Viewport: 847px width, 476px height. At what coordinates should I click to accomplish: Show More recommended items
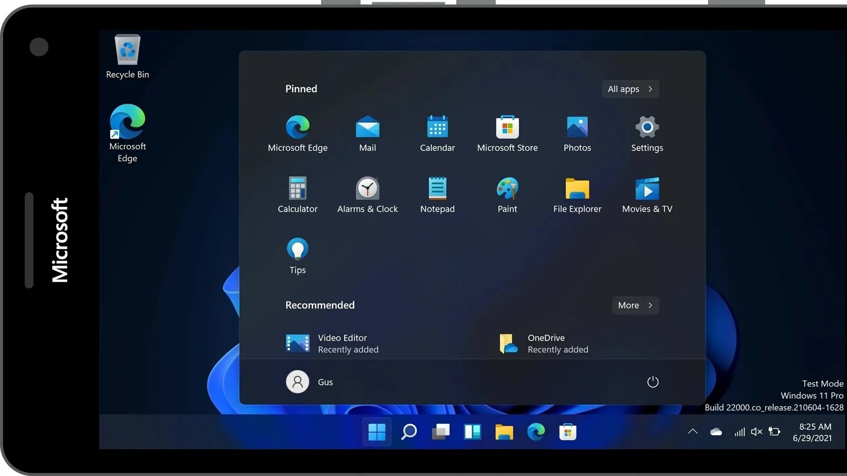click(635, 305)
